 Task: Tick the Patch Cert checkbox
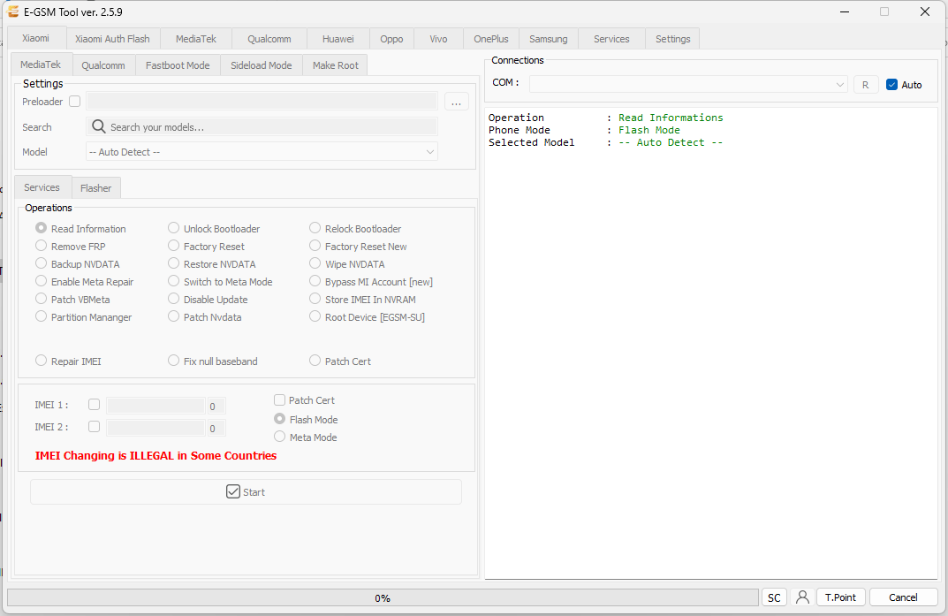click(279, 399)
